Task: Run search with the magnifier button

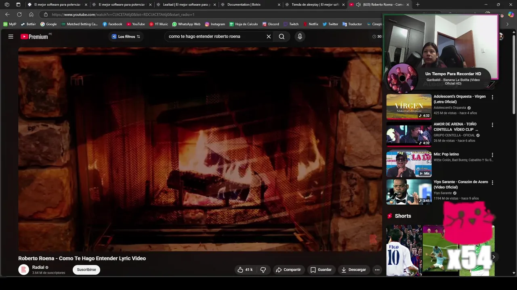Action: pos(282,36)
